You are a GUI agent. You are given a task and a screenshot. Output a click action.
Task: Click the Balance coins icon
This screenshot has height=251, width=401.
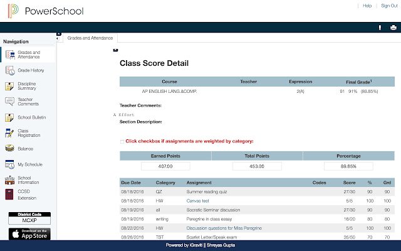pyautogui.click(x=9, y=148)
